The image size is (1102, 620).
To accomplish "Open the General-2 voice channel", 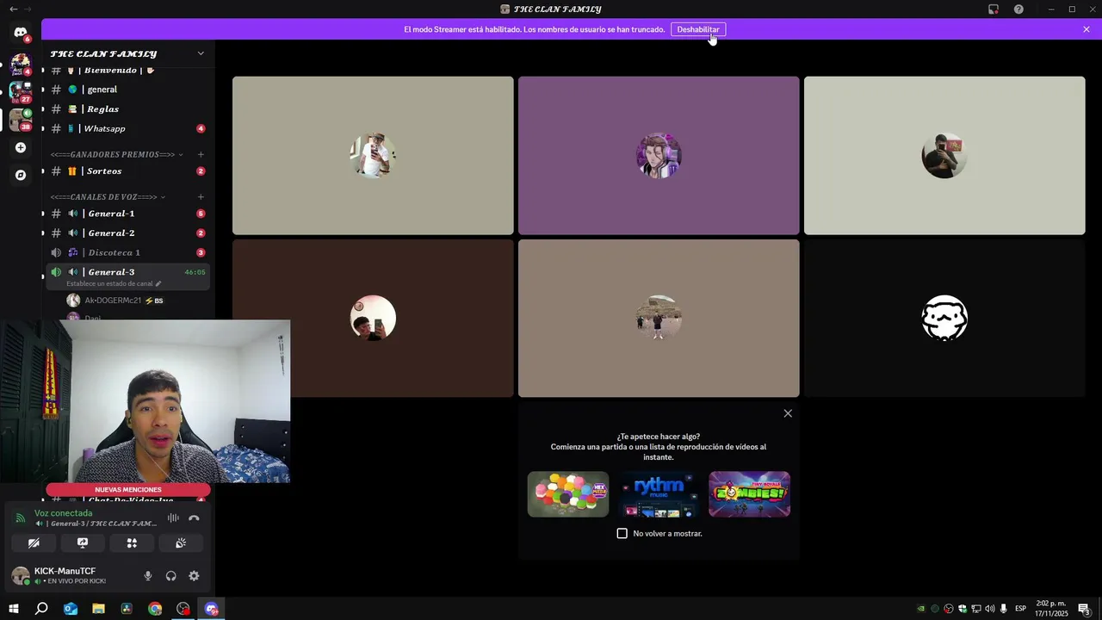I will [x=127, y=233].
